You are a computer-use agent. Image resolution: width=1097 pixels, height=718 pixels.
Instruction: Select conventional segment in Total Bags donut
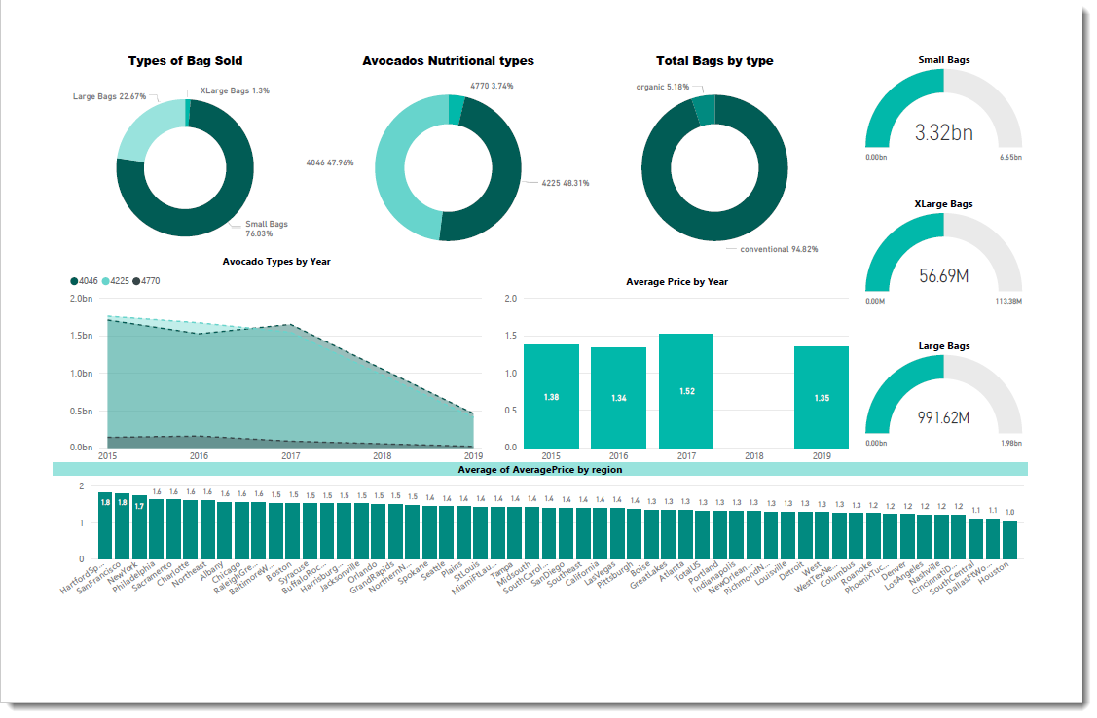click(715, 224)
